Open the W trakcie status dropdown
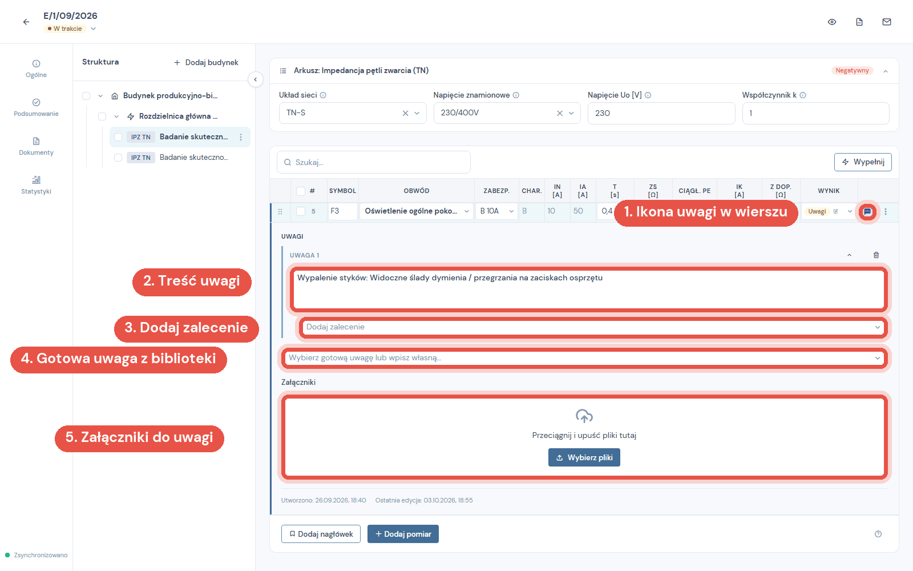Image resolution: width=913 pixels, height=571 pixels. pyautogui.click(x=70, y=29)
